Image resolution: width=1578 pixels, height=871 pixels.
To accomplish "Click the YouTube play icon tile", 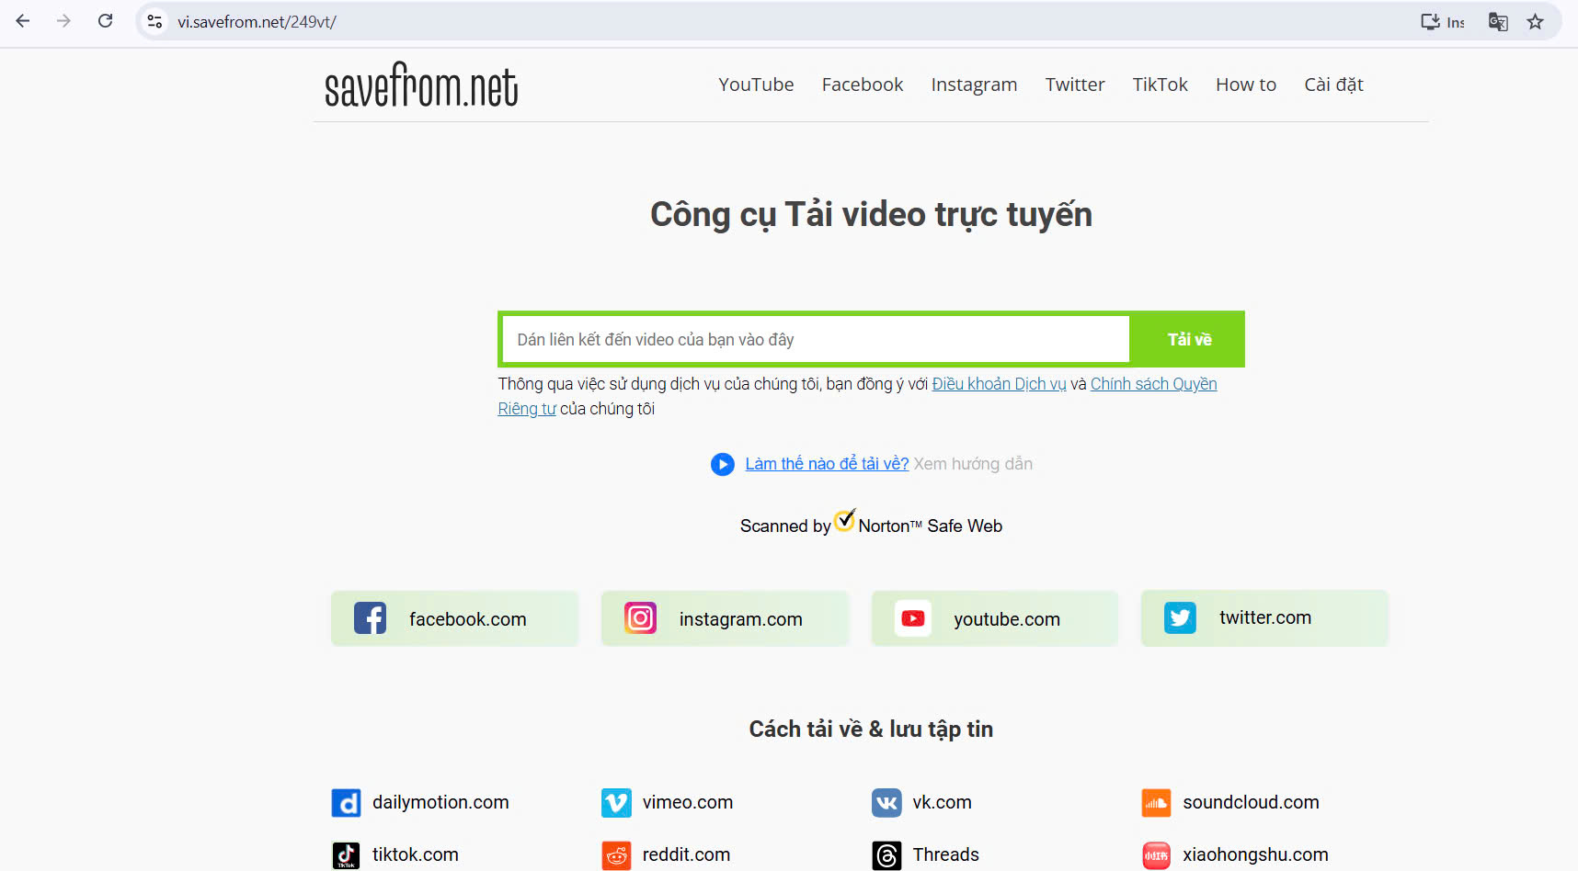I will tap(912, 618).
